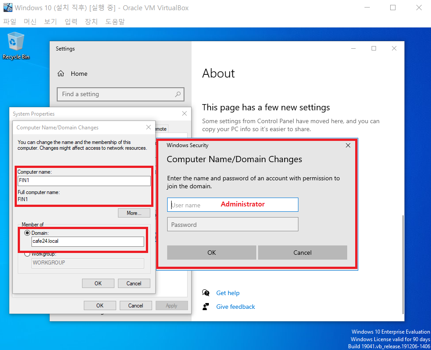Minimize the VirtualBox window
Viewport: 431px width, 350px height.
click(367, 8)
